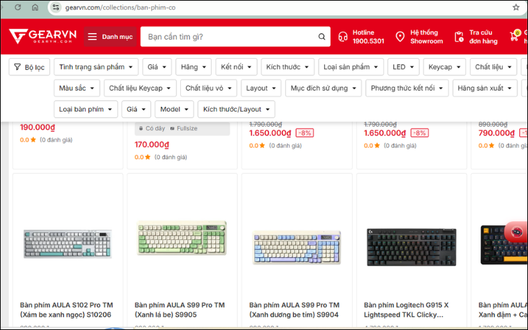Open the AULA S99 Pro TM blue-purple keyboard image
Image resolution: width=528 pixels, height=330 pixels.
[296, 247]
